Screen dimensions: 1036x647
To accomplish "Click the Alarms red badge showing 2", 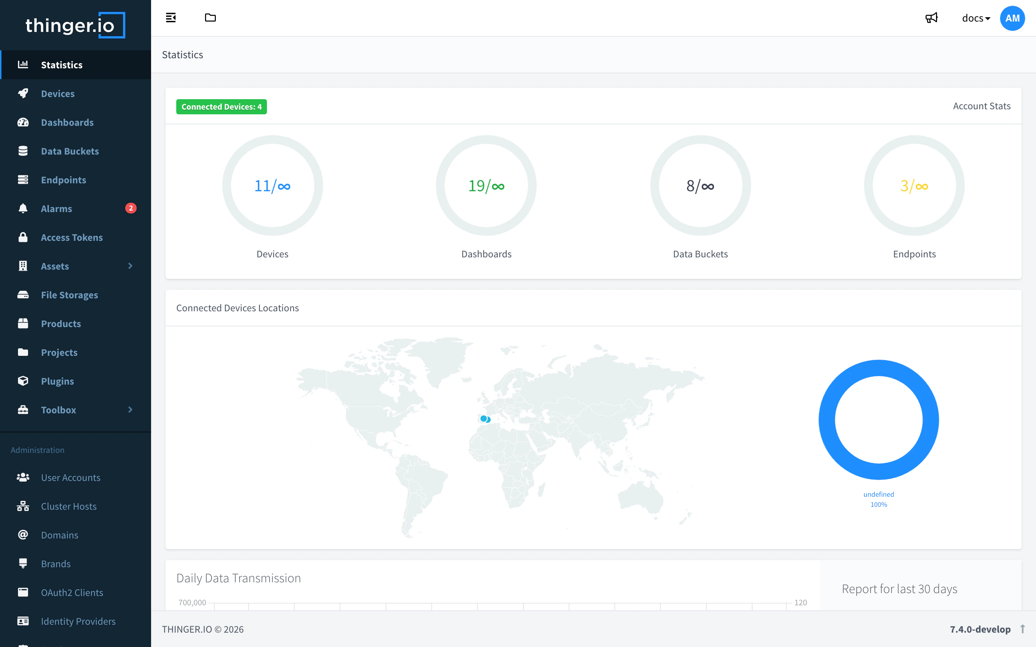I will [x=131, y=208].
